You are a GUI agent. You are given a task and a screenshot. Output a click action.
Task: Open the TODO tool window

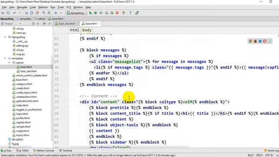point(22,150)
